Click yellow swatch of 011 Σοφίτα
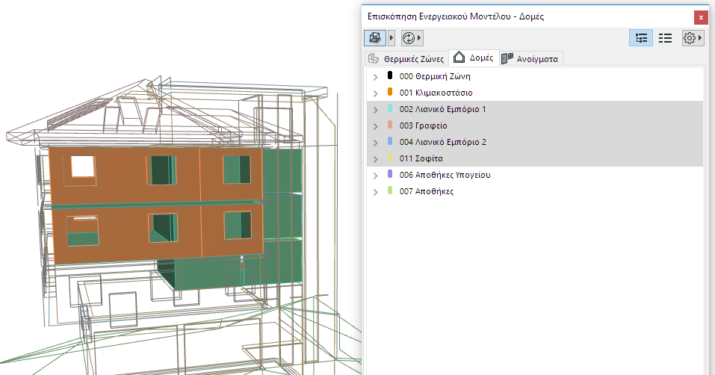The width and height of the screenshot is (715, 375). 390,157
